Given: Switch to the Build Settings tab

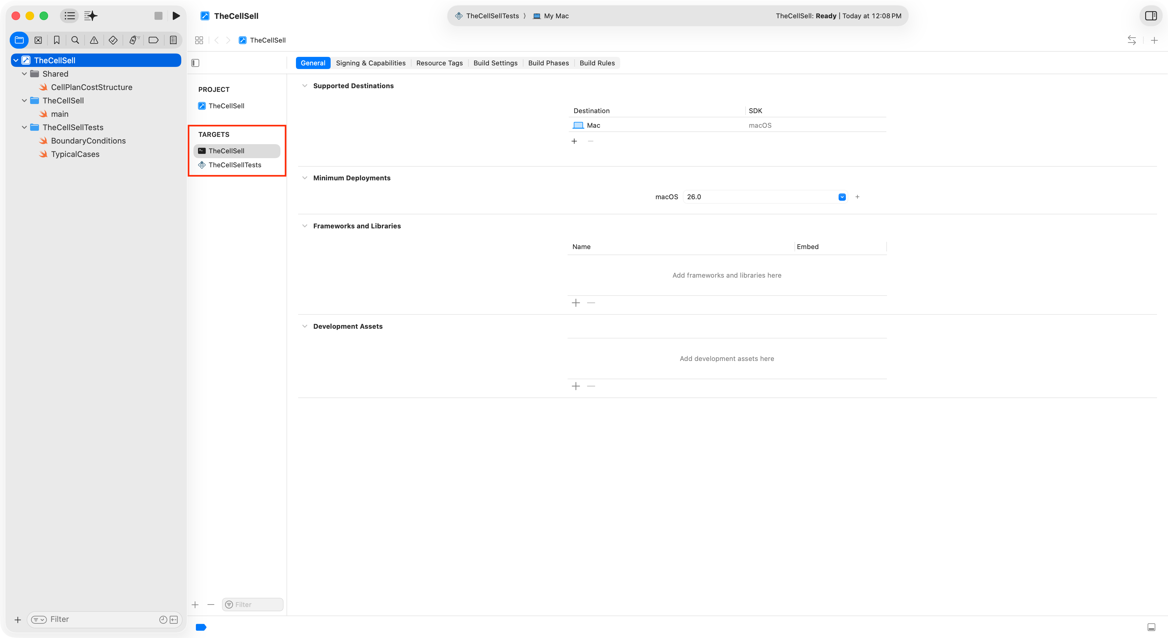Looking at the screenshot, I should (x=495, y=63).
